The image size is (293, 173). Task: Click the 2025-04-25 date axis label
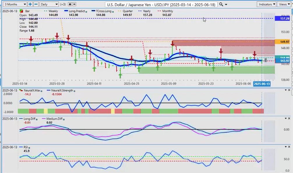coord(132,84)
